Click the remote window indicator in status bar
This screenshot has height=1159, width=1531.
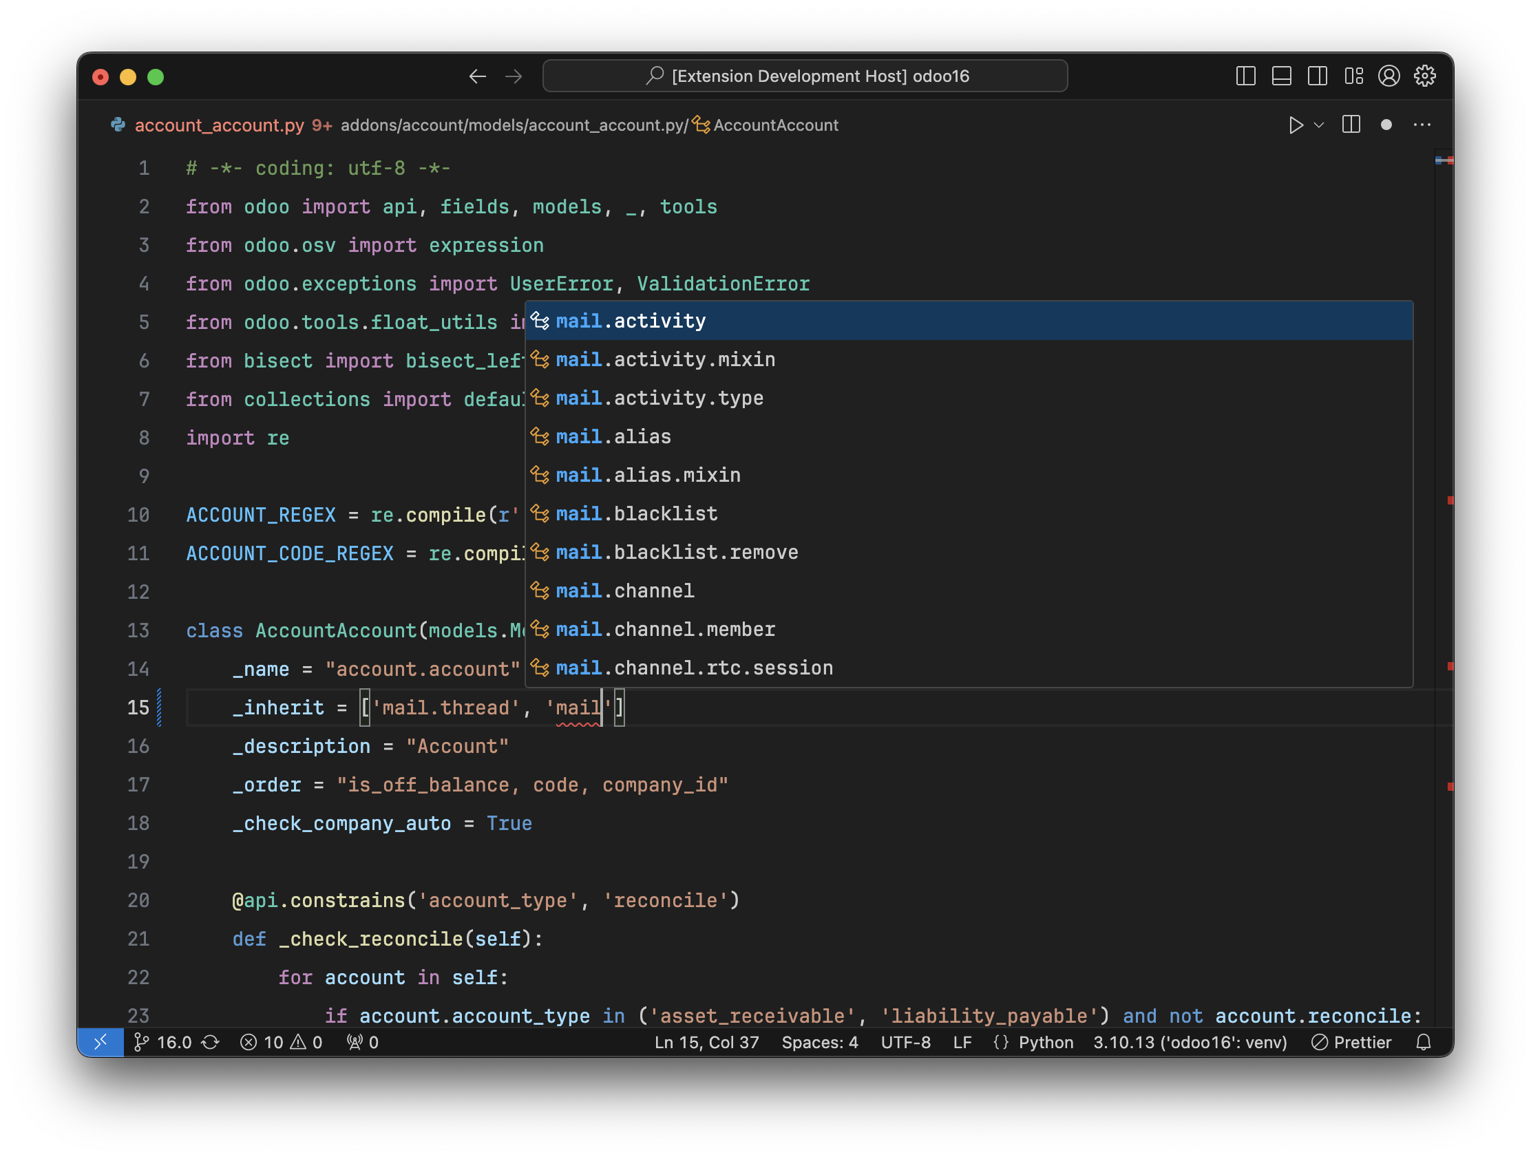click(x=101, y=1042)
